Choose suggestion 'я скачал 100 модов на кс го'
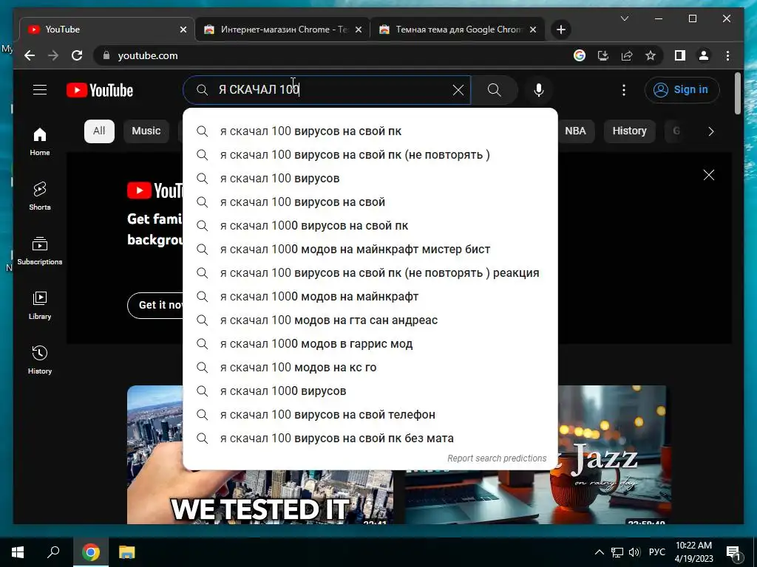Screen dimensions: 757x567 [370, 368]
